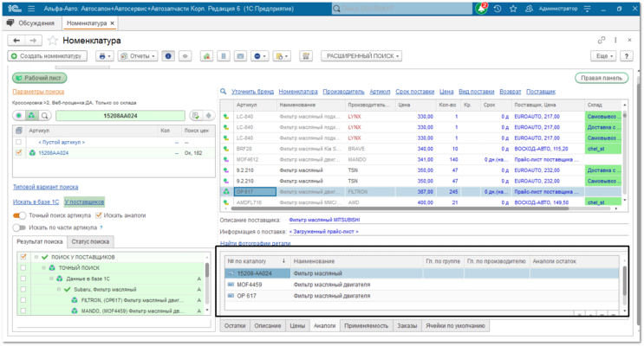Screen dimensions: 644x346
Task: Uncheck the 15208AA024 row checkbox
Action: (x=18, y=153)
